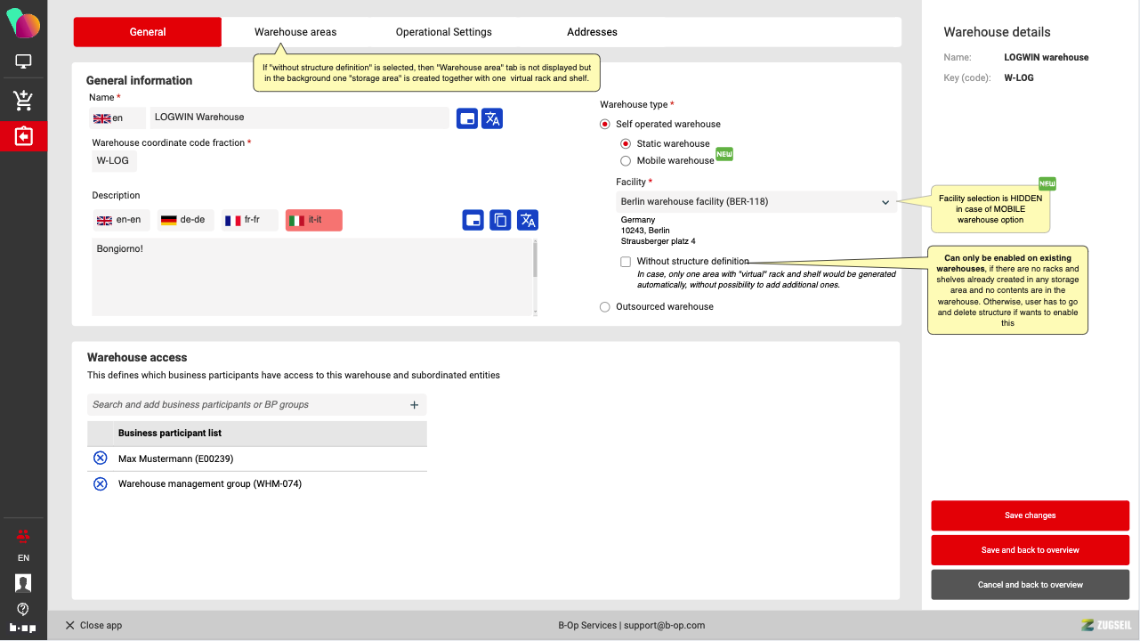This screenshot has height=641, width=1140.
Task: Click the plus to add a business participant
Action: [x=414, y=405]
